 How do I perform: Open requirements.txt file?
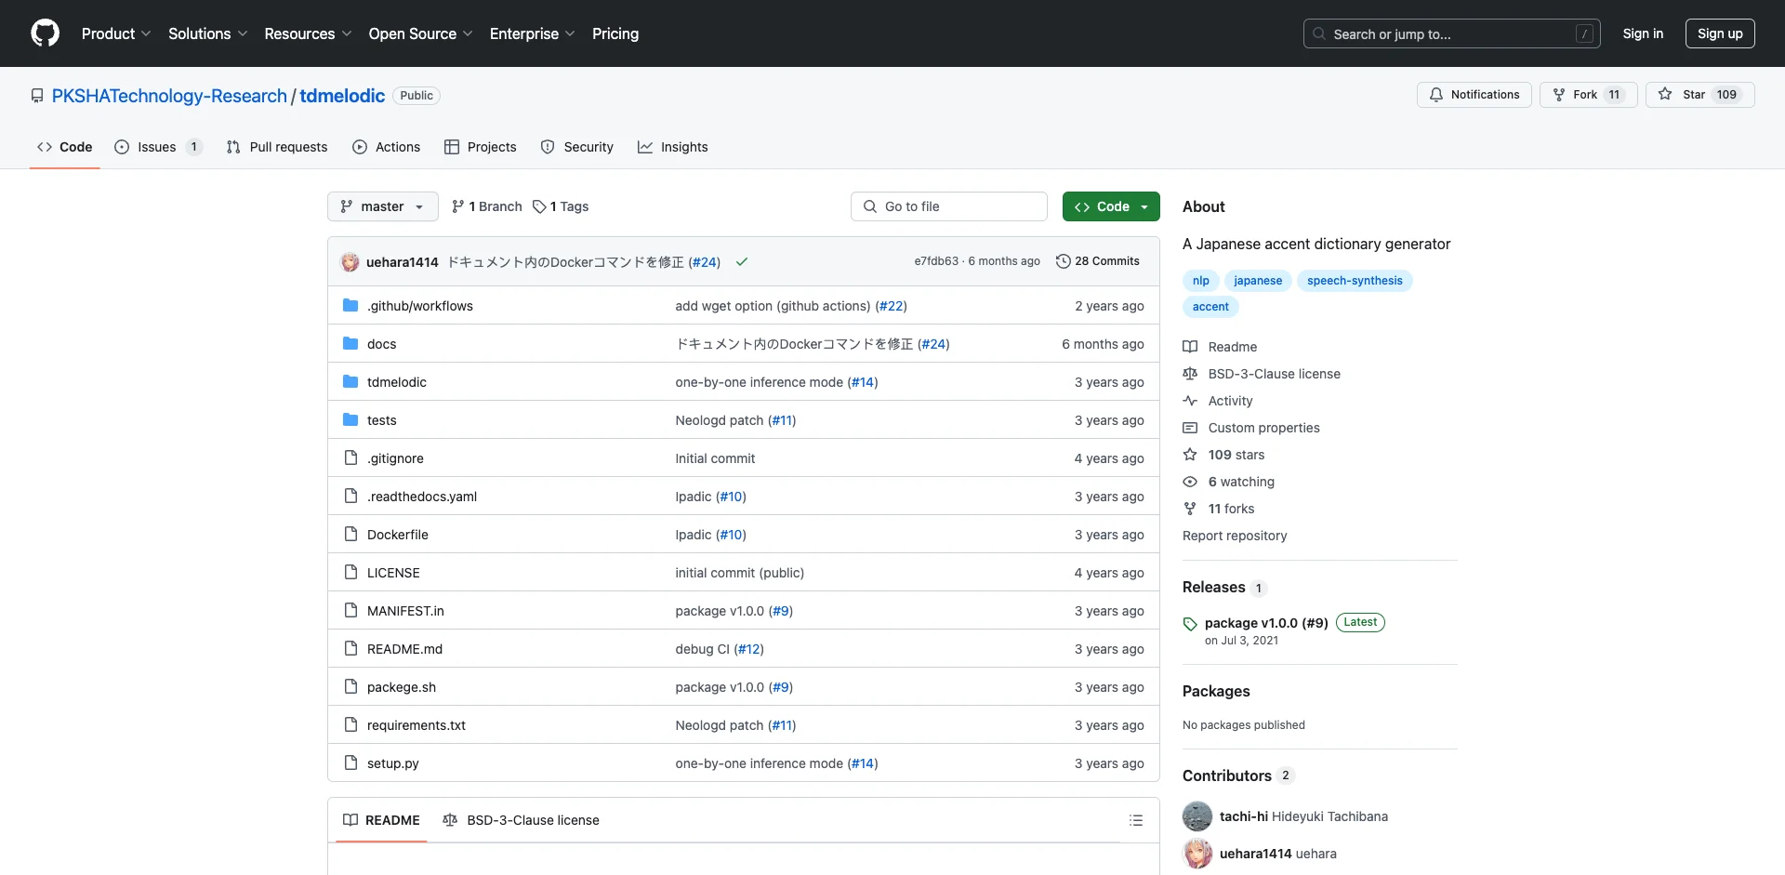pyautogui.click(x=416, y=725)
